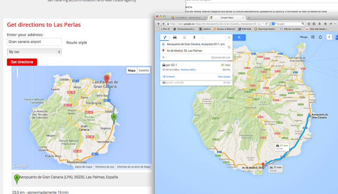Open the Ofertas inmobilia... bookmark
Viewport: 338px width, 194px height.
(291, 29)
